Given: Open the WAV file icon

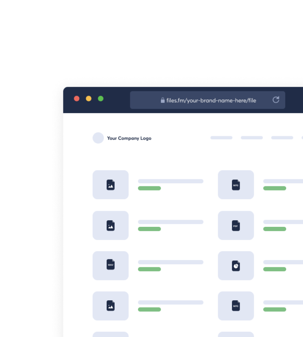Looking at the screenshot, I should (x=110, y=265).
